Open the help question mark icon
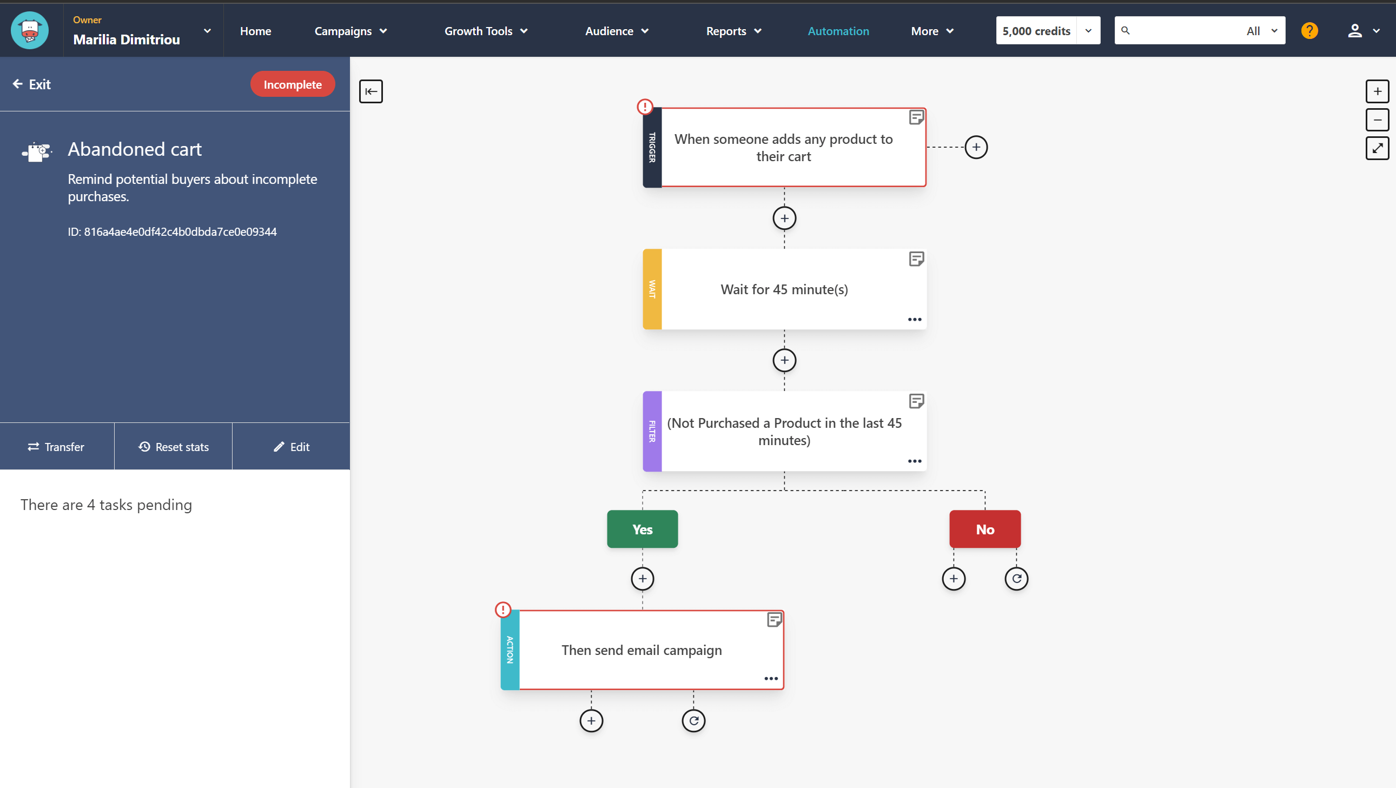 click(1309, 31)
